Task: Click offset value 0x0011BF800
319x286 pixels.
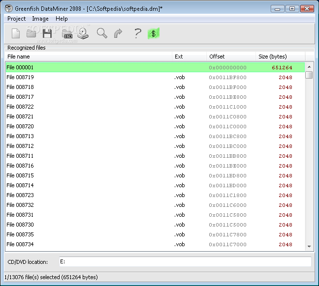Action: tap(227, 77)
